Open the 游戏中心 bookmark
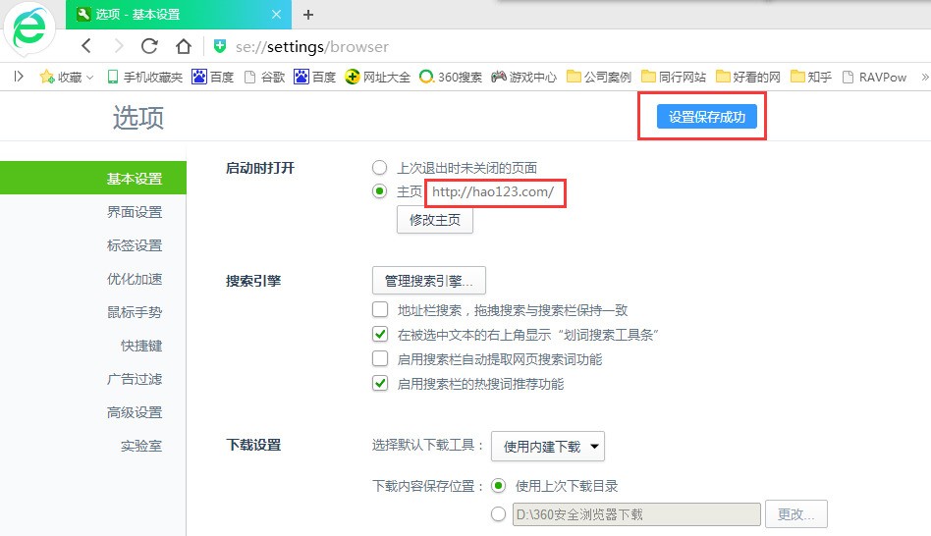The height and width of the screenshot is (536, 931). [523, 77]
